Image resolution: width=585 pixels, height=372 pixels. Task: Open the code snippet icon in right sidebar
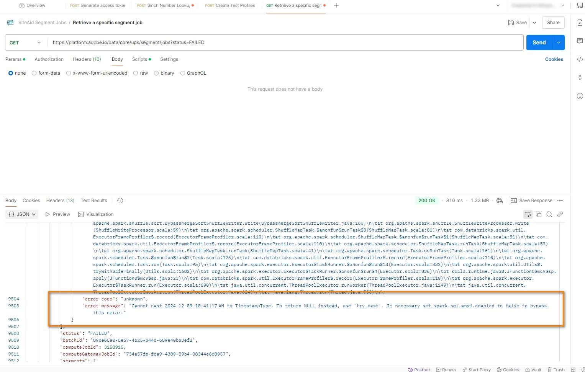point(580,59)
